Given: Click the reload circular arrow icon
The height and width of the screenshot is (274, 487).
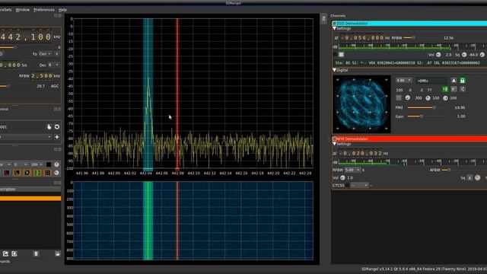Looking at the screenshot, I should tap(57, 127).
